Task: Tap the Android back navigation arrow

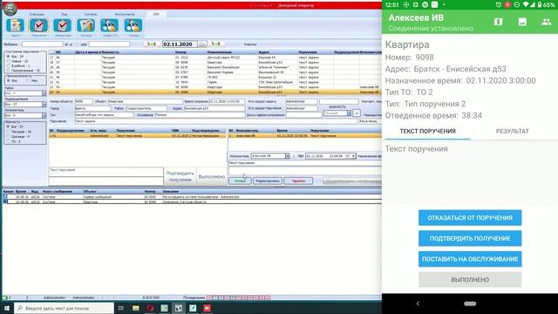Action: [x=418, y=304]
